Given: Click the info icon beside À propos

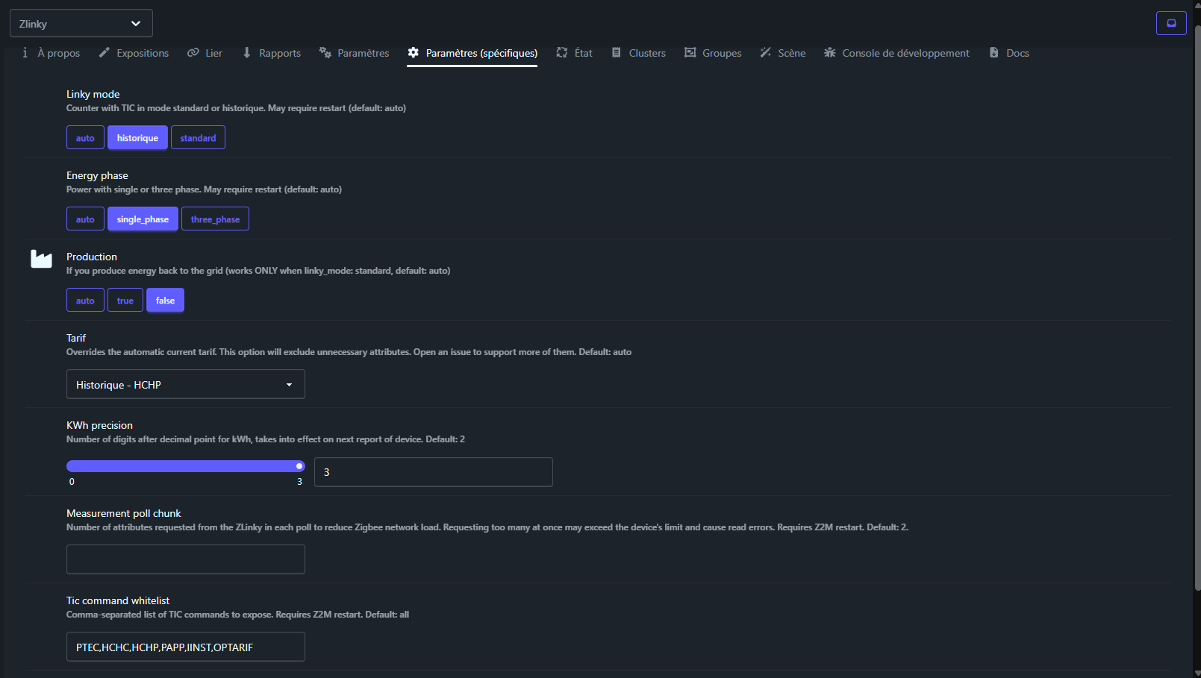Looking at the screenshot, I should 25,53.
